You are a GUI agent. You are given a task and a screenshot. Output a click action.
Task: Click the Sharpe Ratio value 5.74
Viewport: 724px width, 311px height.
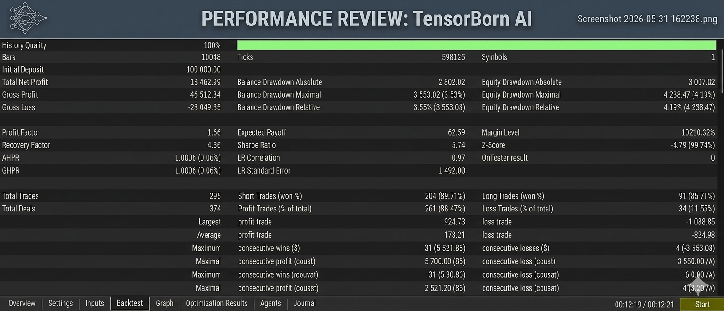[458, 145]
